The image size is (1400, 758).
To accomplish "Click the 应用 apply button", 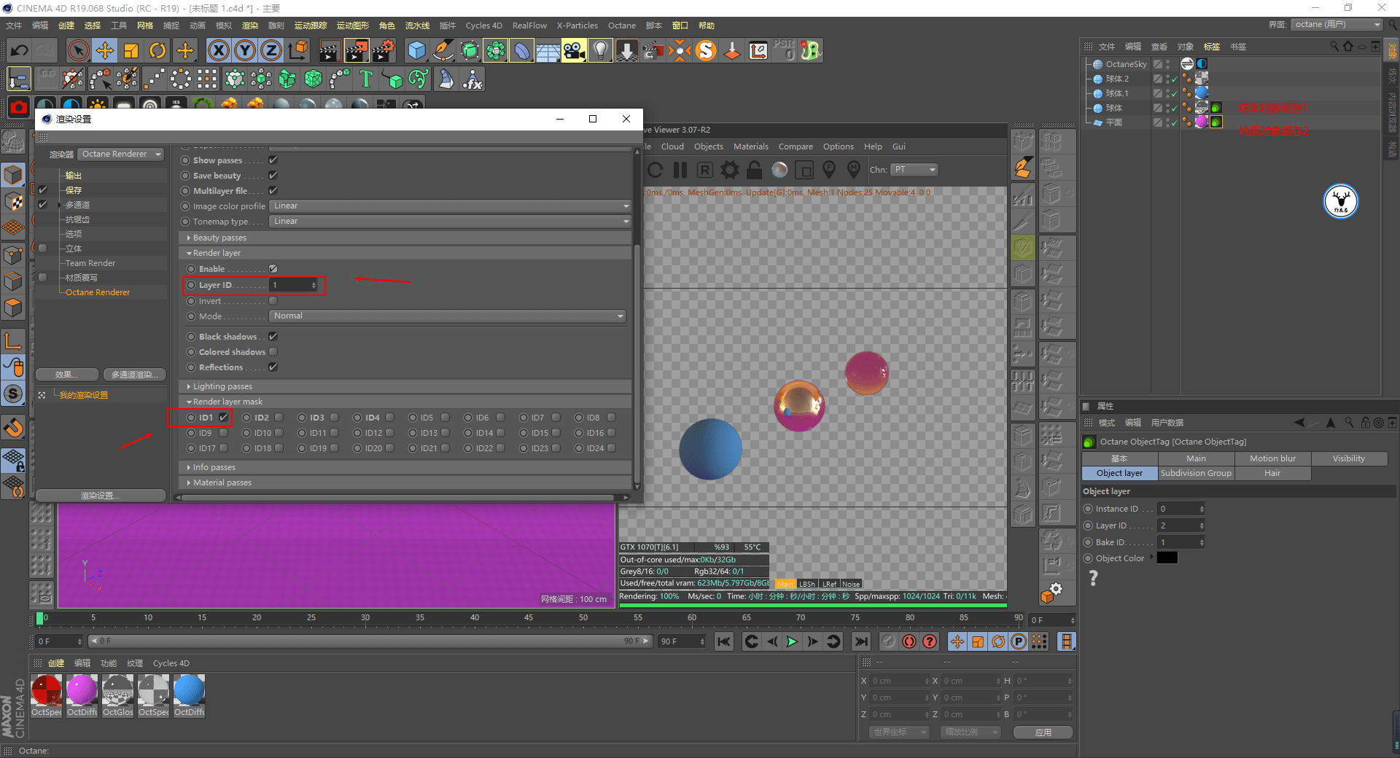I will pyautogui.click(x=1043, y=732).
